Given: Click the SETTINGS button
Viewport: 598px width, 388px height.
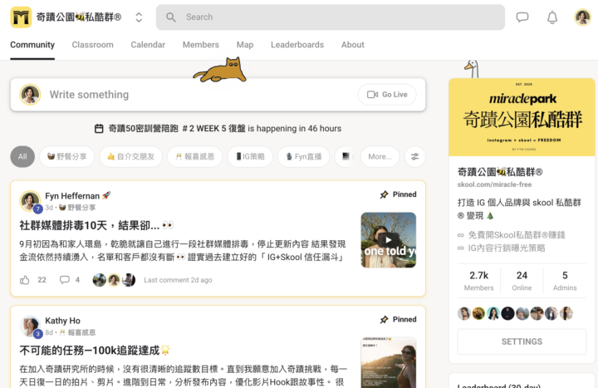Looking at the screenshot, I should click(x=522, y=341).
